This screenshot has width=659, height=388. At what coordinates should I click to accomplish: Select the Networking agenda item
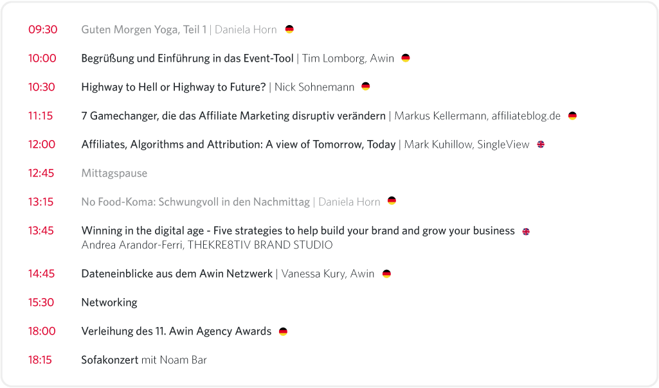click(x=109, y=303)
